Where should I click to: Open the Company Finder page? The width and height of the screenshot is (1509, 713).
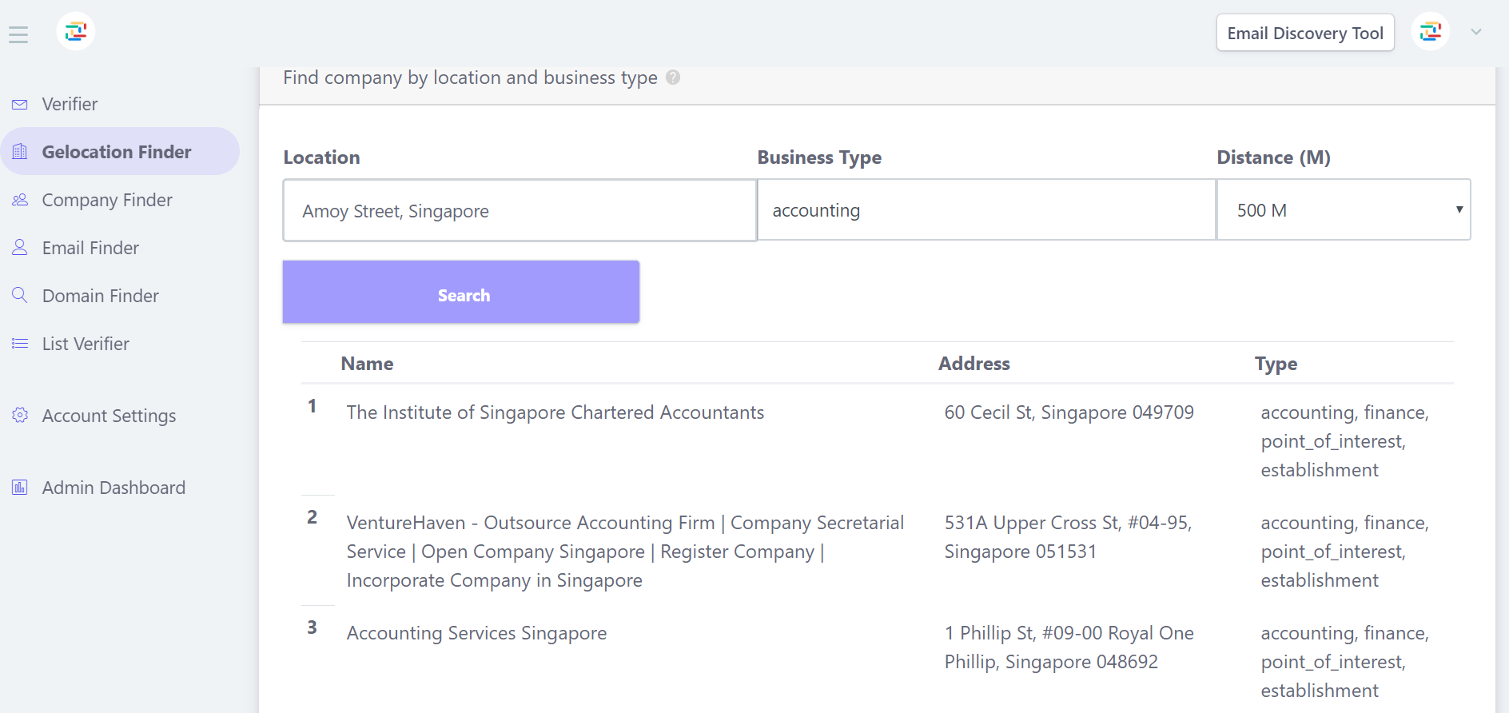coord(107,200)
